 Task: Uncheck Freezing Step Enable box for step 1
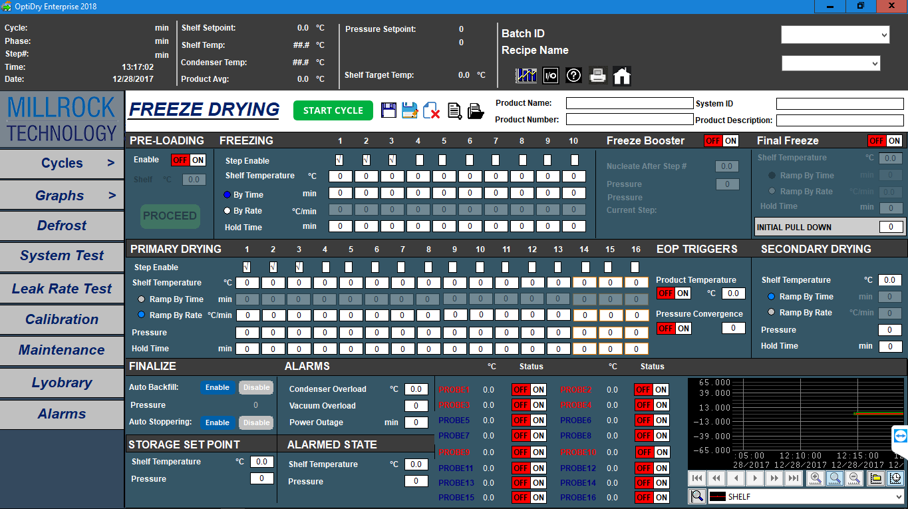[x=340, y=160]
